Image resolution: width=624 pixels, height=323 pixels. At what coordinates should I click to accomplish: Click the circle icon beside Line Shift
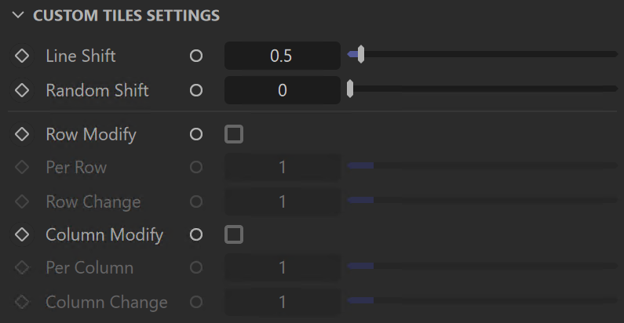point(196,56)
